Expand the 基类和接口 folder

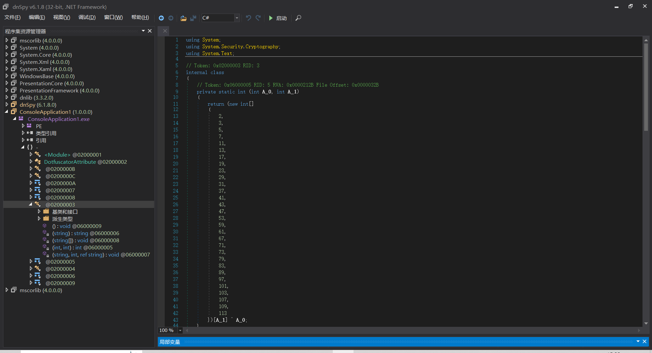point(39,211)
